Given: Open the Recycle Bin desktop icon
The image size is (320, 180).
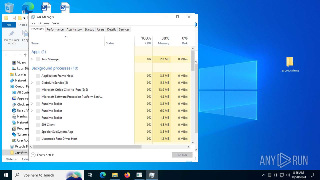Looking at the screenshot, I should pyautogui.click(x=9, y=7).
